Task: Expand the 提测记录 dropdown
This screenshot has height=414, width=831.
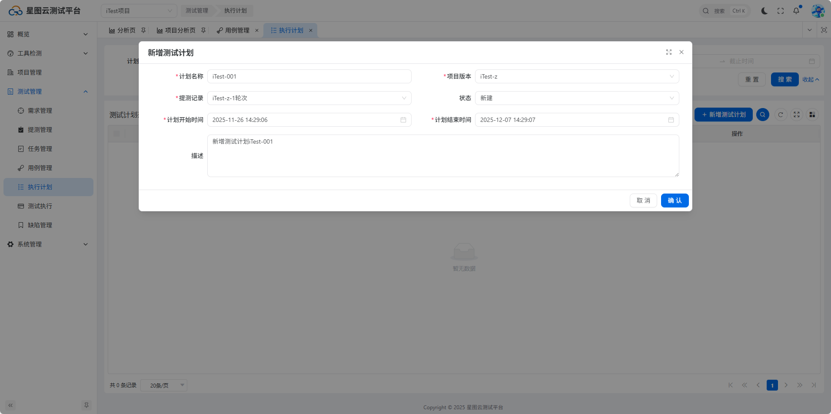Action: pyautogui.click(x=309, y=98)
